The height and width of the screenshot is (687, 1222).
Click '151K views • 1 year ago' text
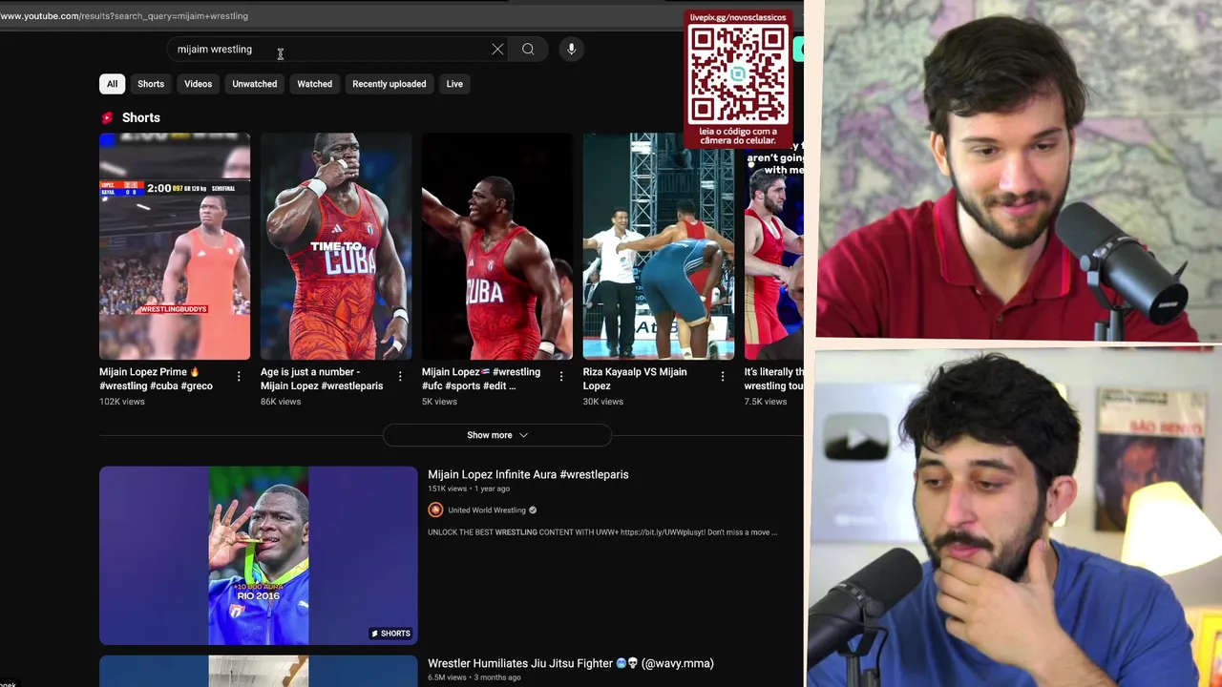(469, 489)
